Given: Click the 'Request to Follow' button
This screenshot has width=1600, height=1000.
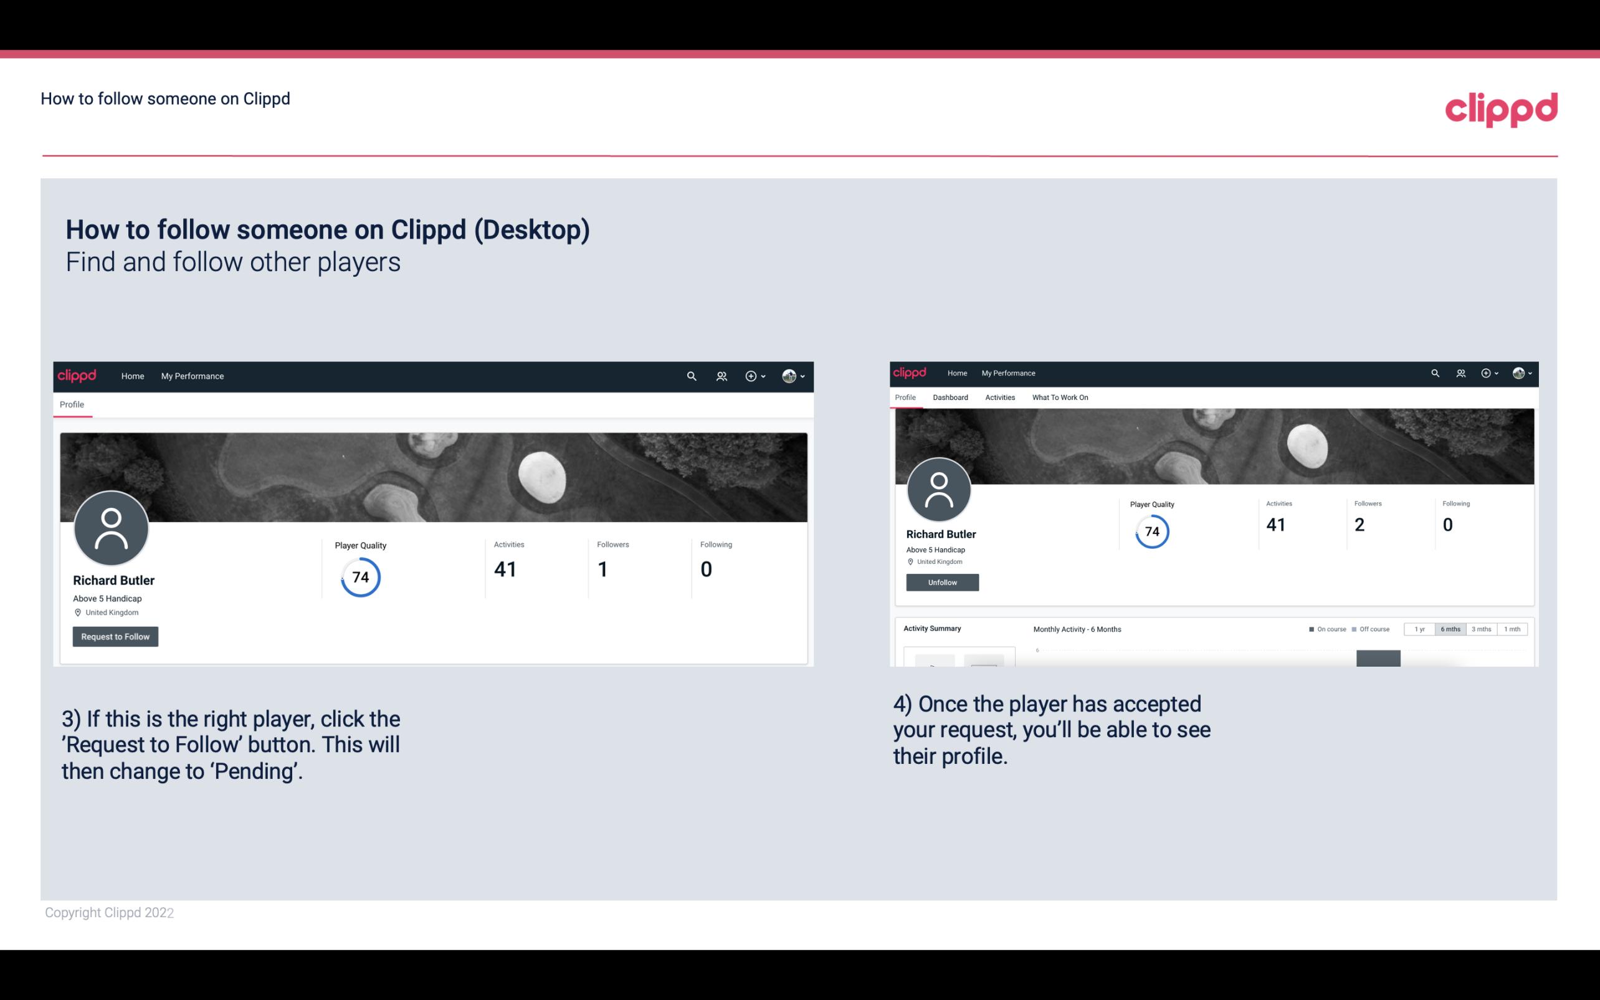Looking at the screenshot, I should (115, 636).
